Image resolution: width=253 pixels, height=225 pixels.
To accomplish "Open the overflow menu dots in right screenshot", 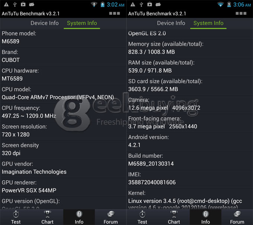I will tap(241, 13).
